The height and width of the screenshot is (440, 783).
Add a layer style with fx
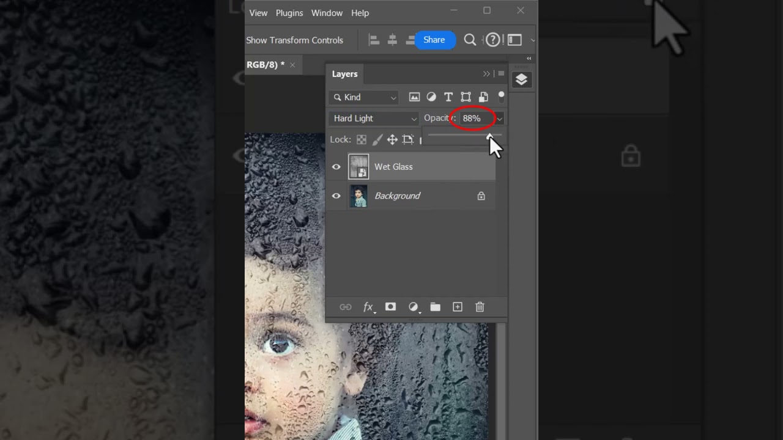coord(368,307)
